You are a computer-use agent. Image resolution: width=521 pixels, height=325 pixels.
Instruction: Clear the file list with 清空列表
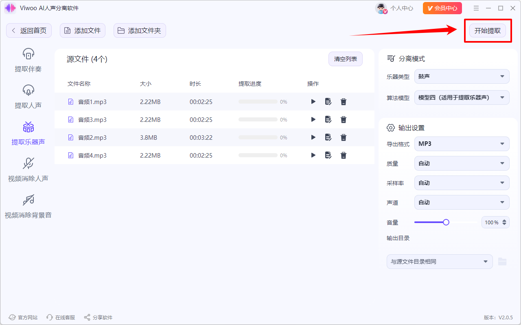point(346,59)
